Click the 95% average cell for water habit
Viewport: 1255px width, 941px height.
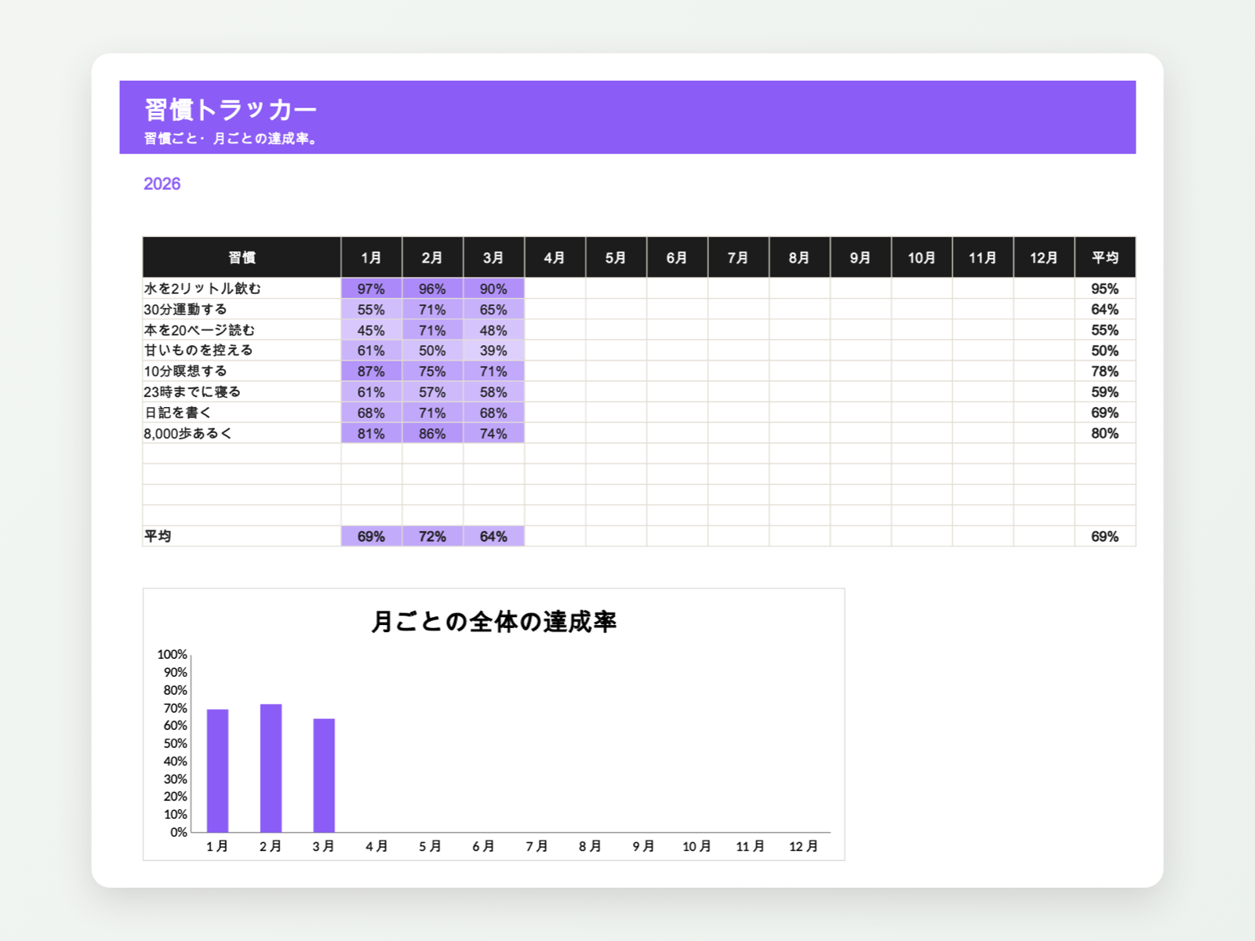tap(1105, 289)
